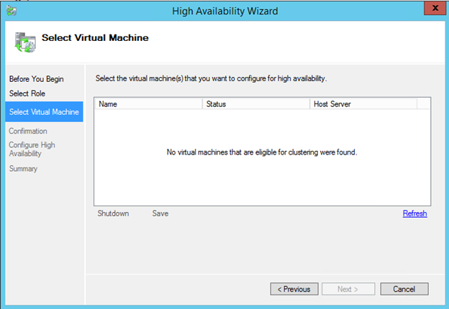Sort the list by Status column

pyautogui.click(x=256, y=104)
